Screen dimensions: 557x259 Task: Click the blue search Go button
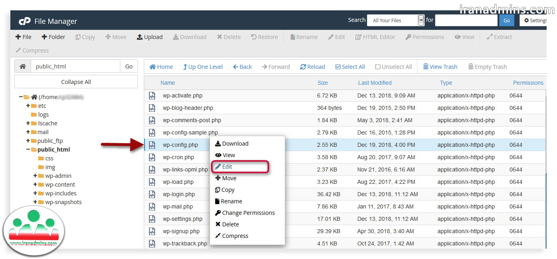pyautogui.click(x=507, y=21)
